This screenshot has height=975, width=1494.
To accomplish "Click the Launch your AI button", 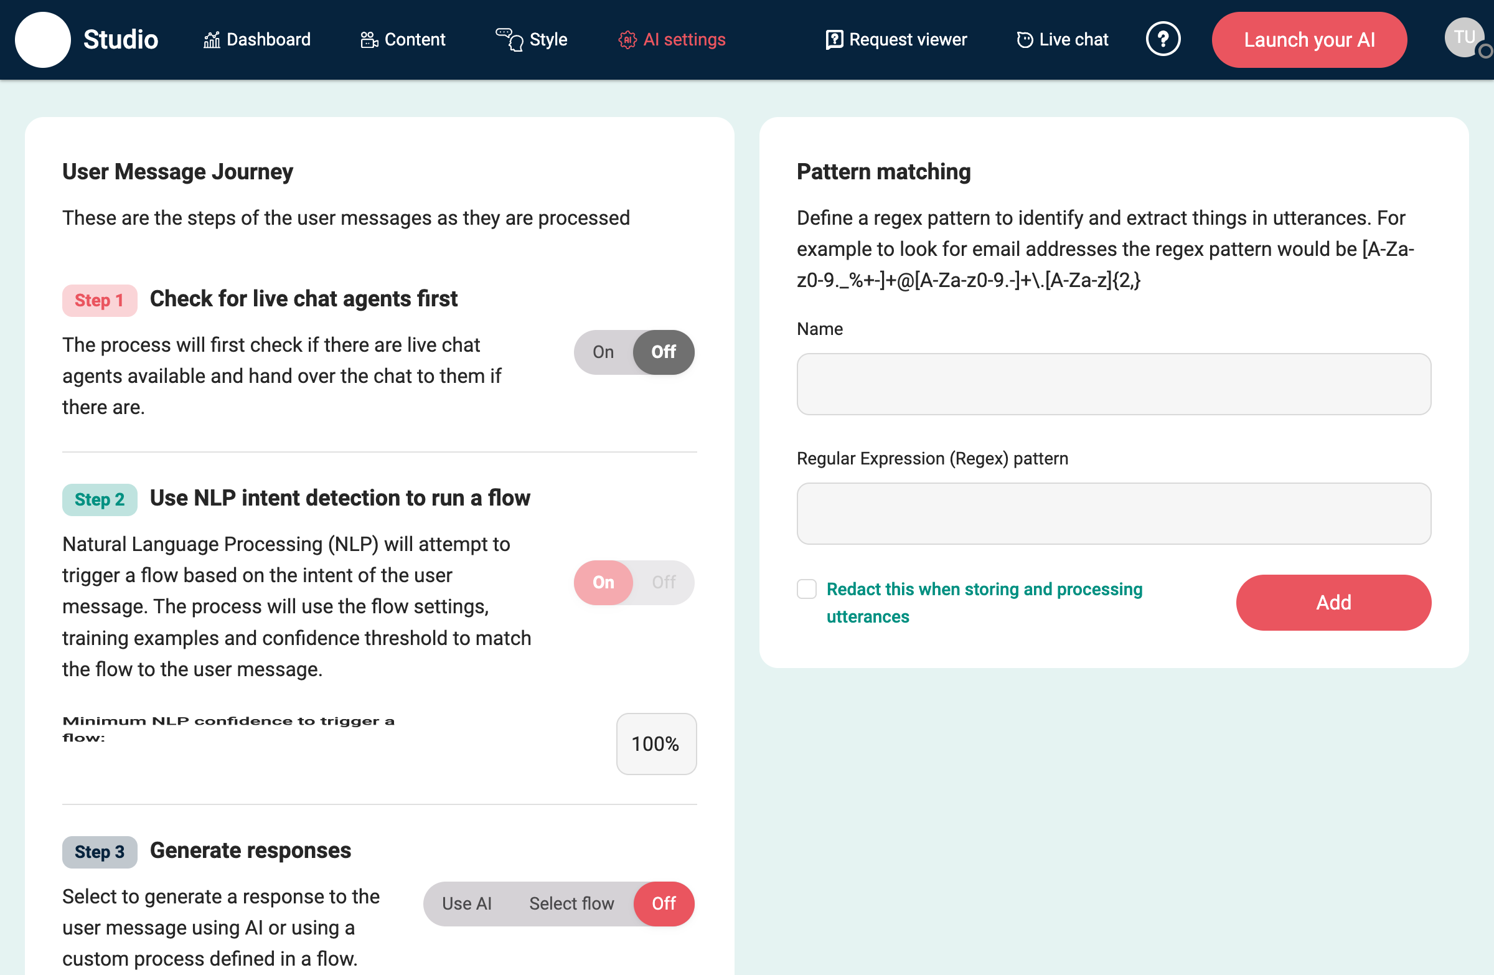I will 1309,39.
